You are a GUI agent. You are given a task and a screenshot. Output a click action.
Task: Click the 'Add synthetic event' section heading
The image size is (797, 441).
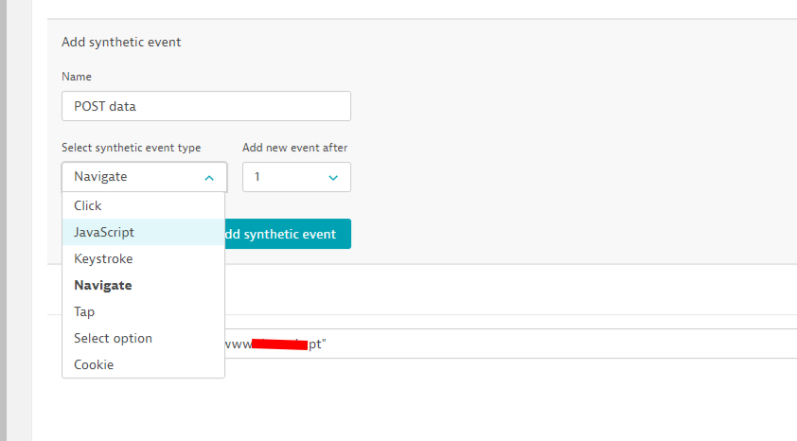(x=121, y=42)
